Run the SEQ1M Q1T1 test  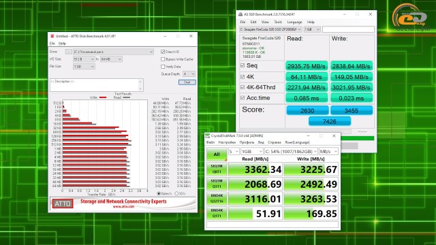(217, 184)
